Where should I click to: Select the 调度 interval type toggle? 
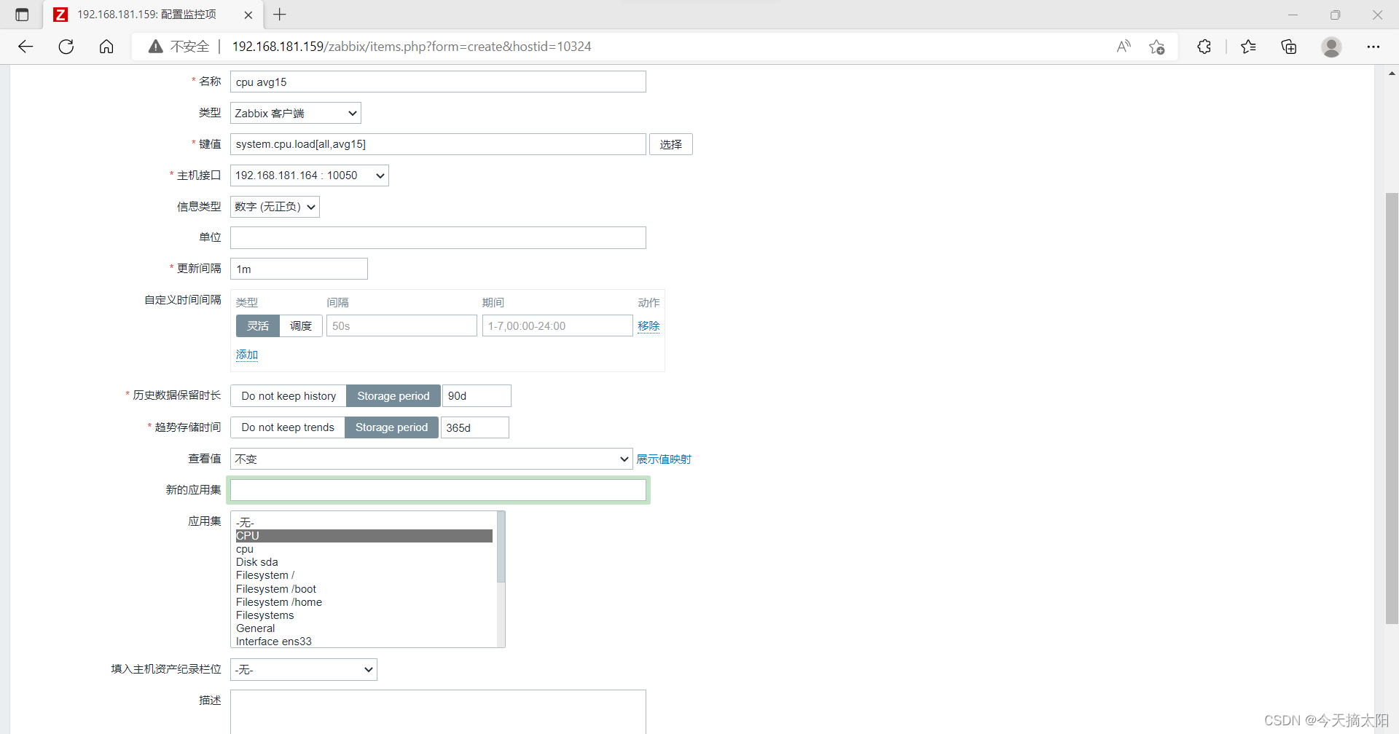[301, 325]
